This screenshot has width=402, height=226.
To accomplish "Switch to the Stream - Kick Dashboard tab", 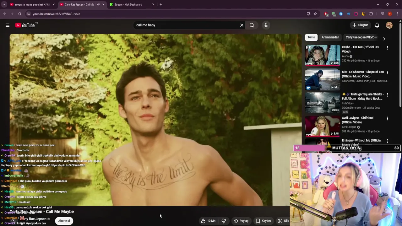I will tap(128, 4).
